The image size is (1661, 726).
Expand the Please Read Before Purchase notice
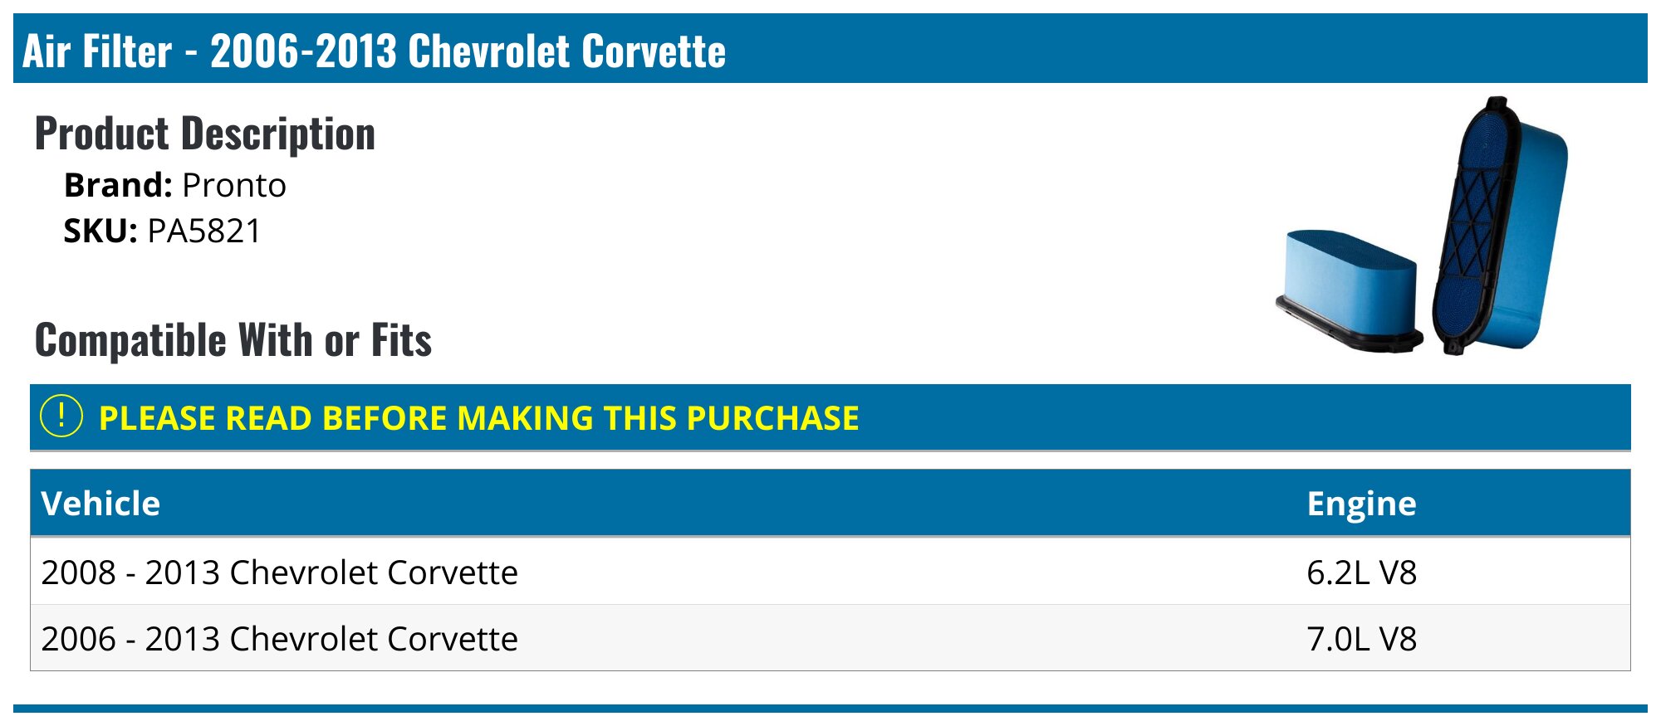pyautogui.click(x=478, y=418)
